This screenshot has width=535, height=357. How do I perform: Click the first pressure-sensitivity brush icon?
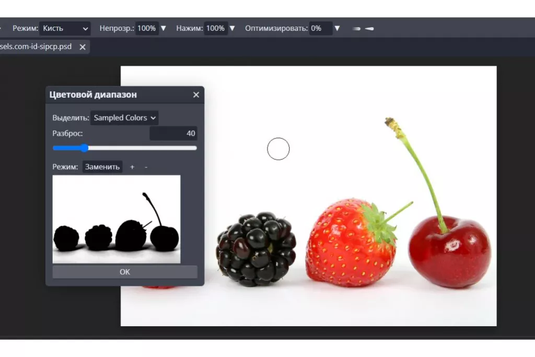(357, 29)
